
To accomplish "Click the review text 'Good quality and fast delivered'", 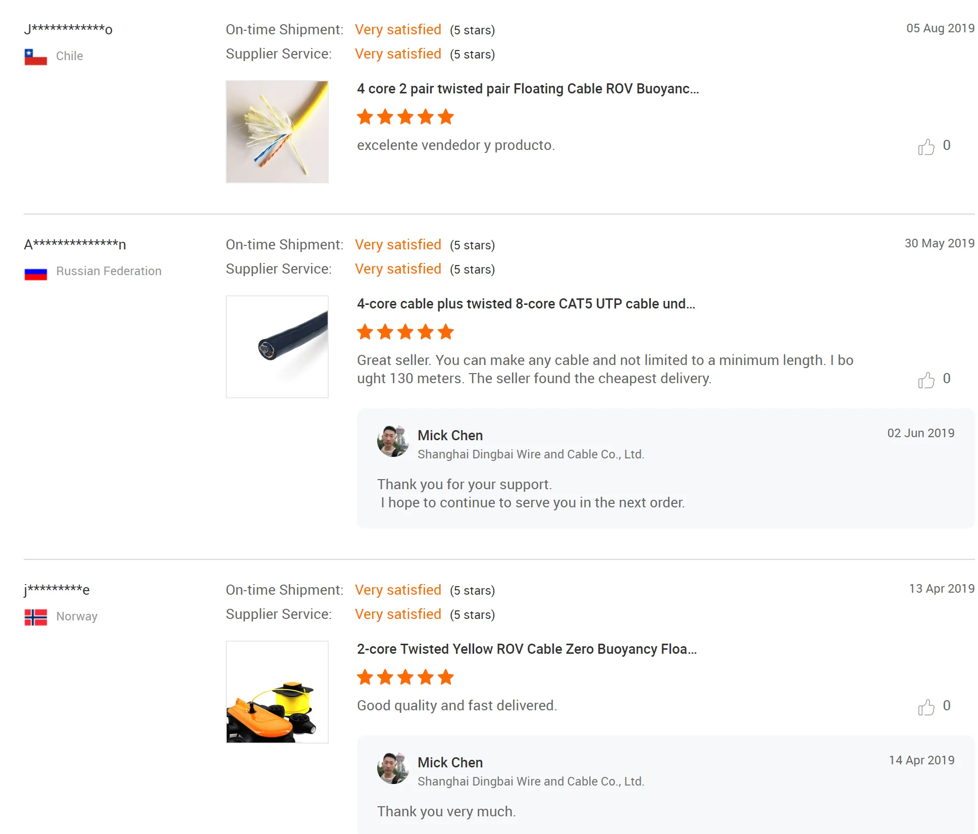I will 456,706.
